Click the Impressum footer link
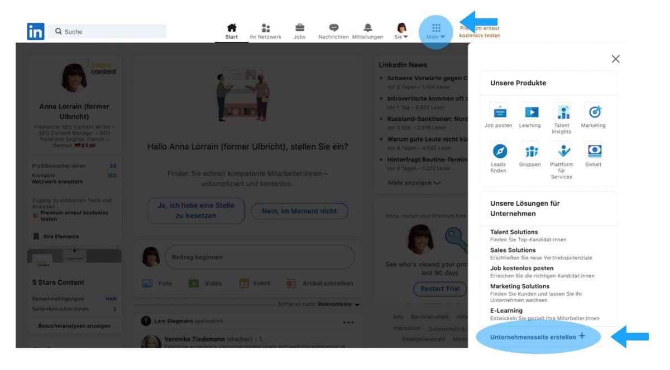The height and width of the screenshot is (370, 670). point(406,329)
